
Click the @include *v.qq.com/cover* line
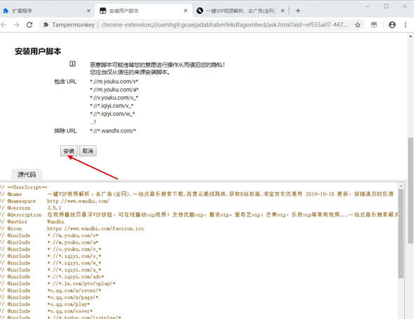(46, 311)
